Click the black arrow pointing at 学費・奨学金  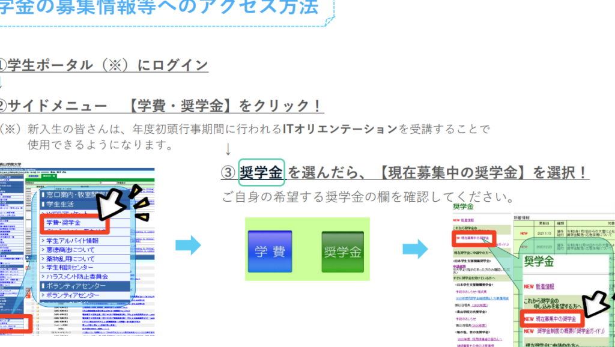(x=114, y=204)
